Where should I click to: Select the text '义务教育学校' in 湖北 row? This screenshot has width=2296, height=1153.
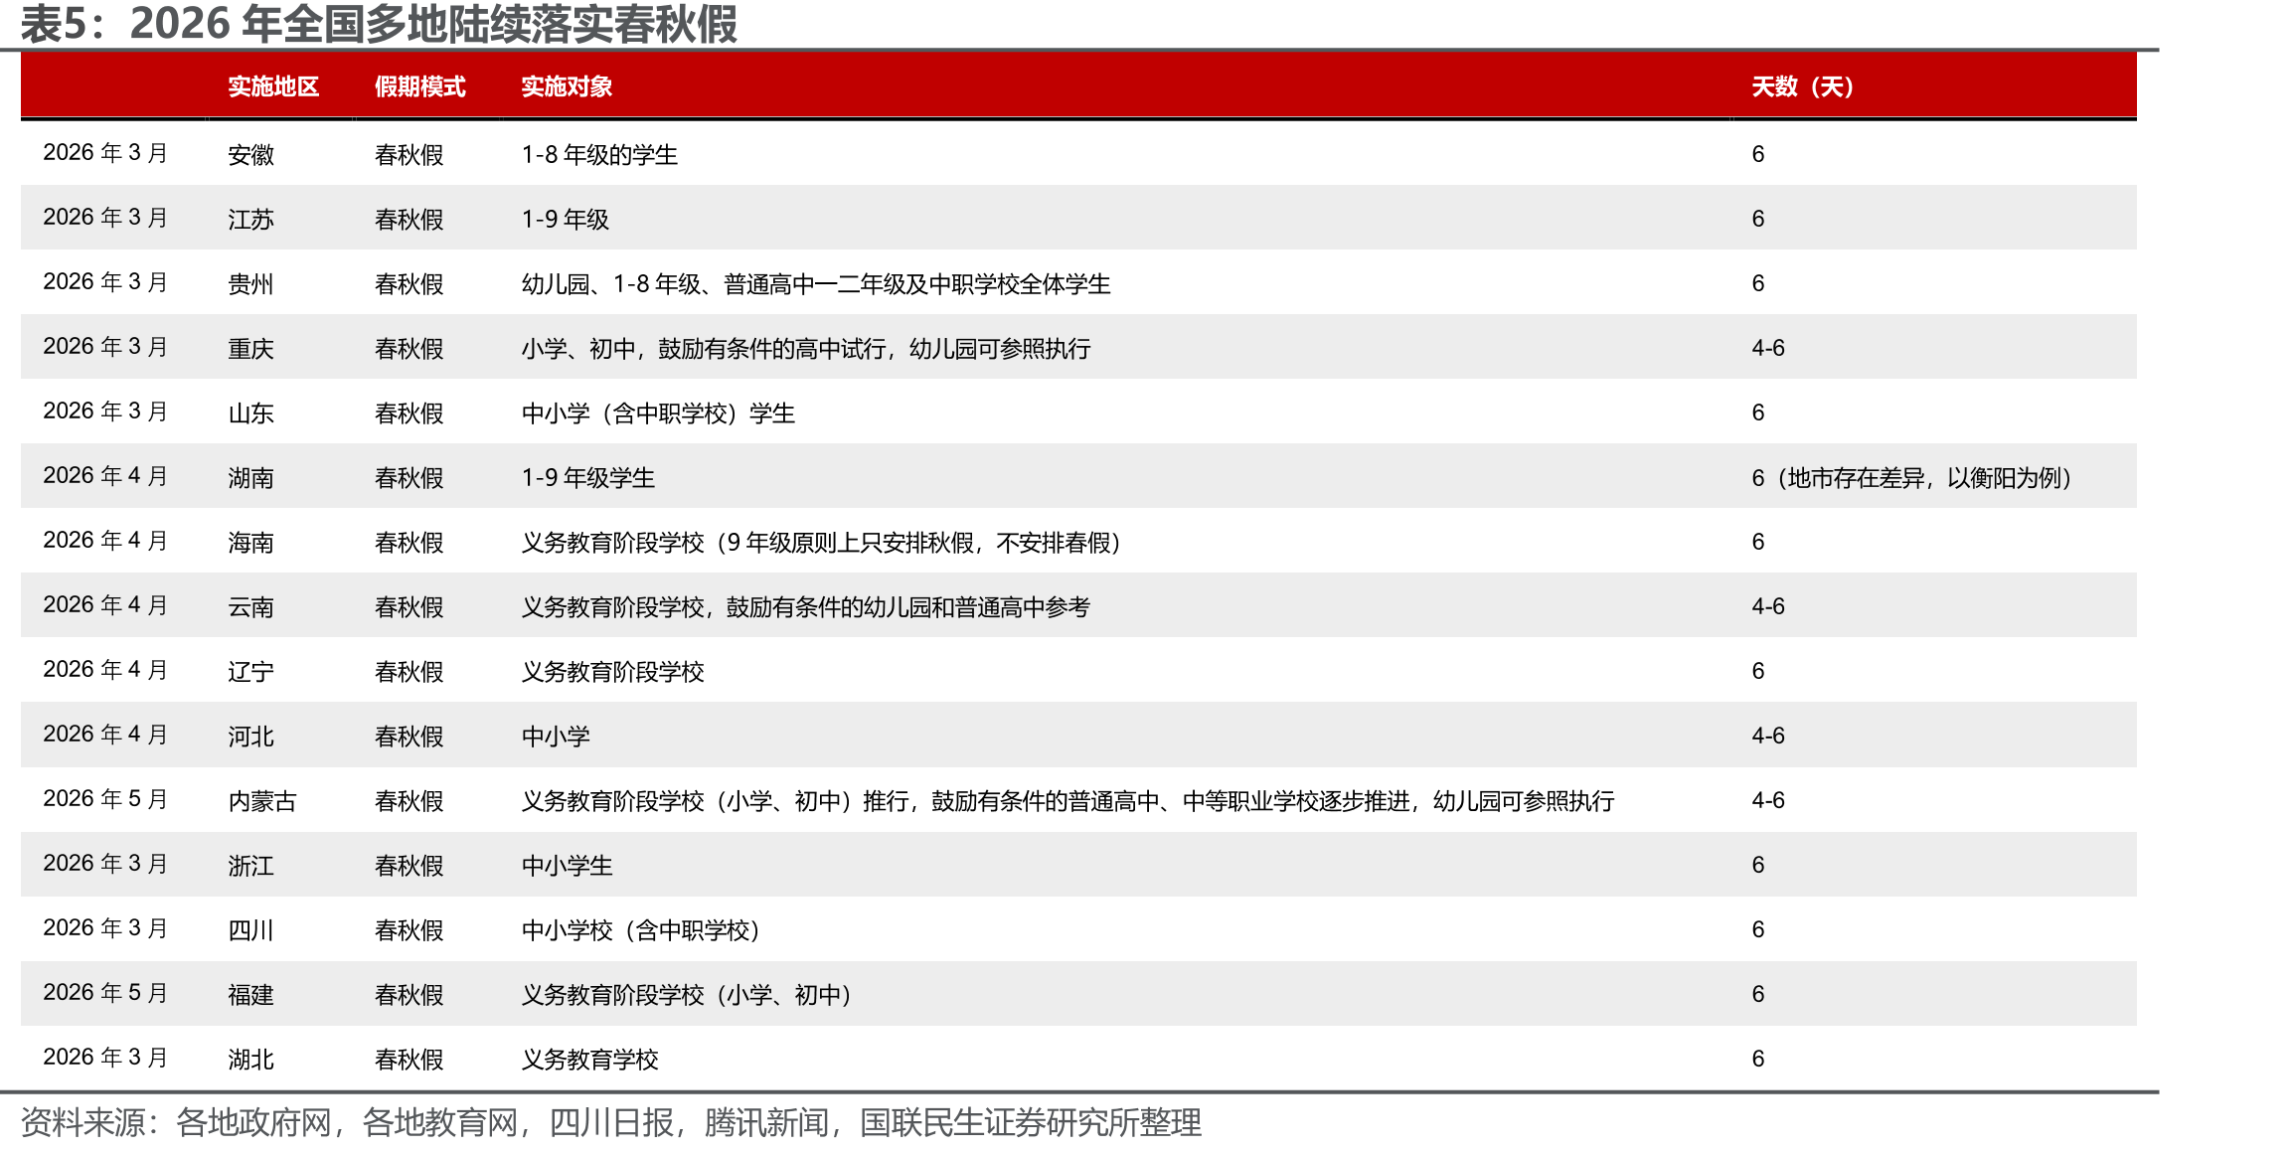click(590, 1059)
